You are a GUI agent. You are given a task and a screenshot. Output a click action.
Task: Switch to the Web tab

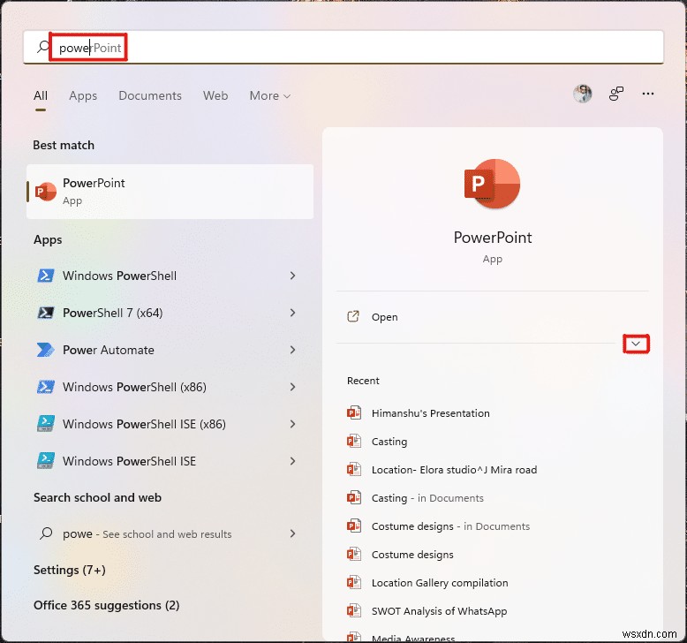[x=215, y=95]
